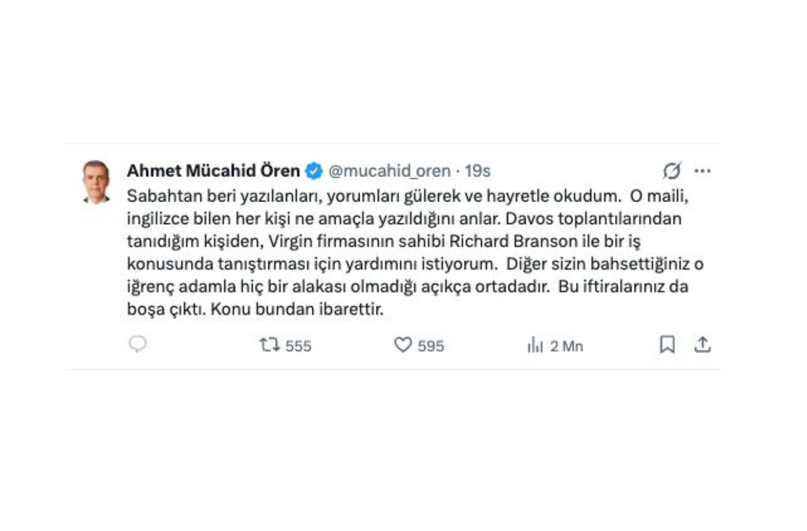807x531 pixels.
Task: Click the reply speech bubble icon
Action: tap(138, 345)
